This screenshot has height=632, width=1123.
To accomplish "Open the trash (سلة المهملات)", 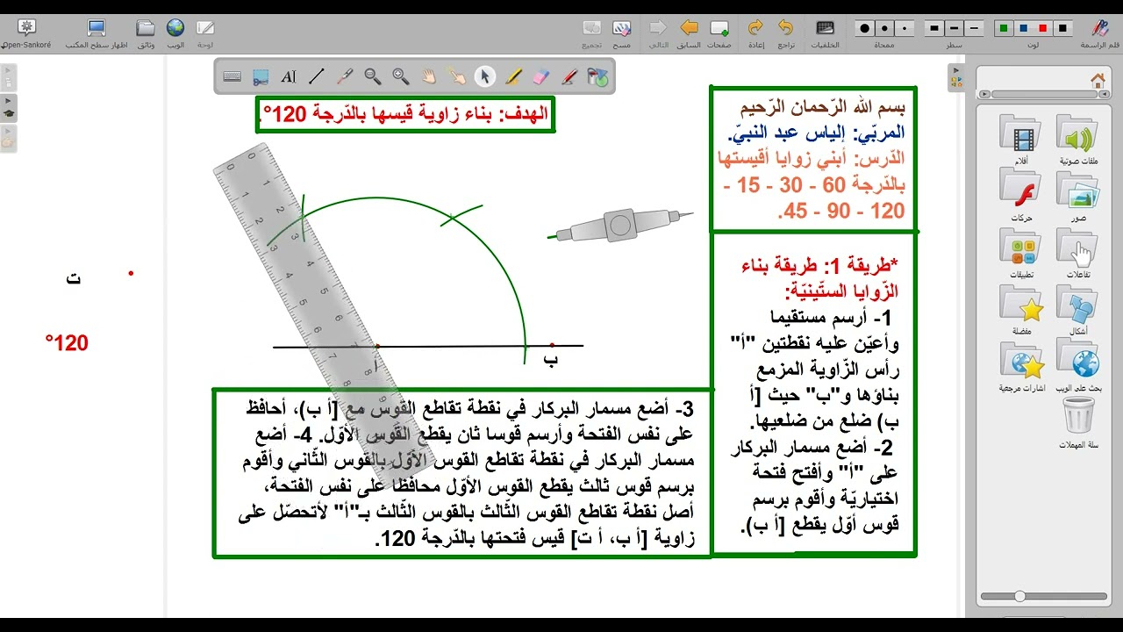I will pyautogui.click(x=1078, y=422).
